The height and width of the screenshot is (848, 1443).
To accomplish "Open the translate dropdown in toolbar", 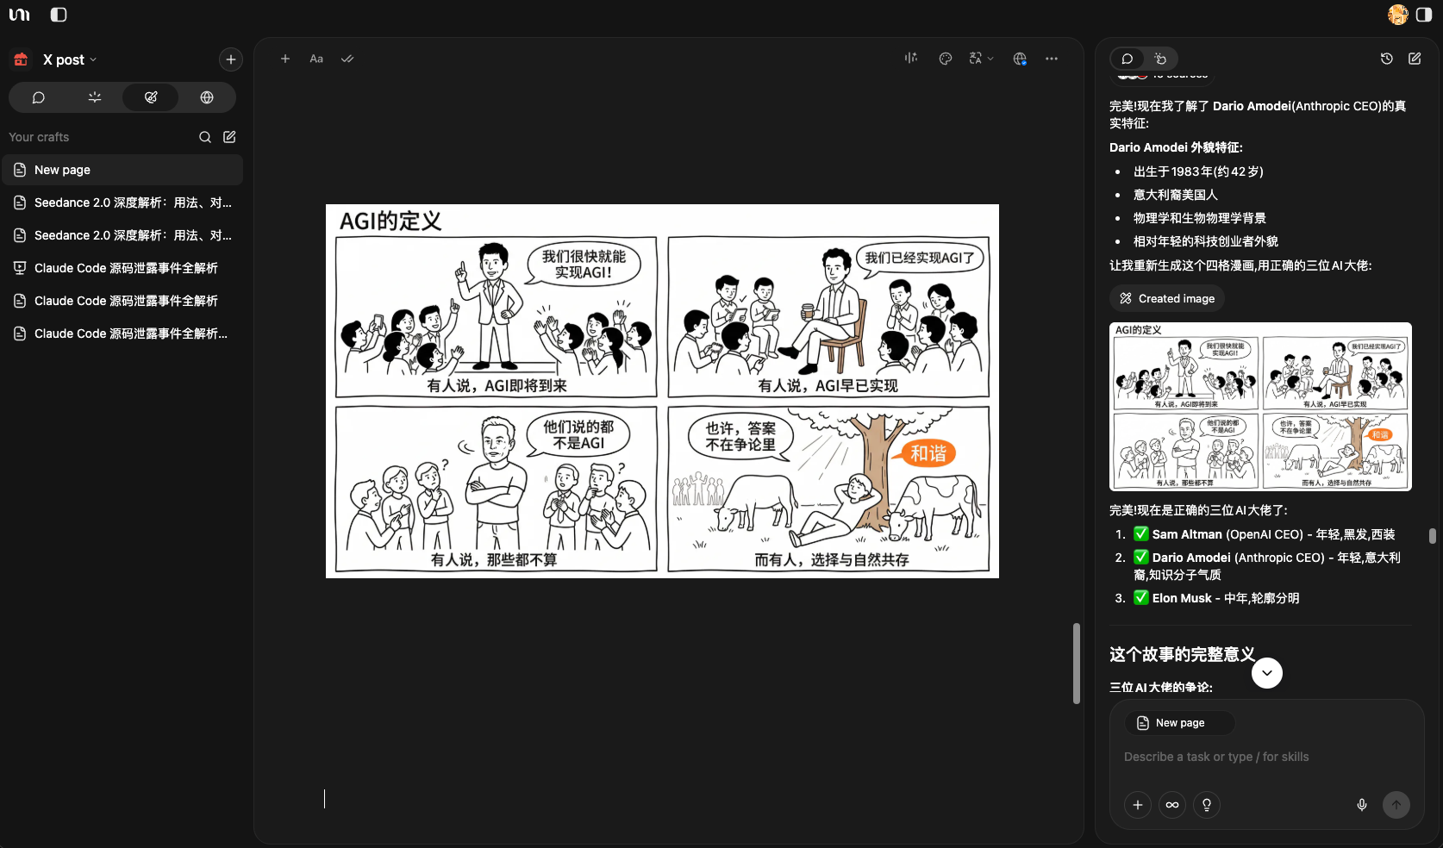I will [981, 59].
